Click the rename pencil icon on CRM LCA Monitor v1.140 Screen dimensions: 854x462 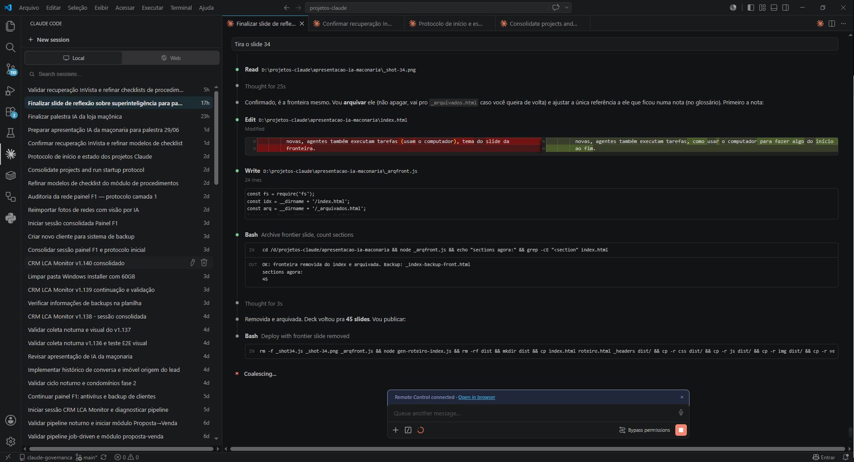(x=192, y=263)
